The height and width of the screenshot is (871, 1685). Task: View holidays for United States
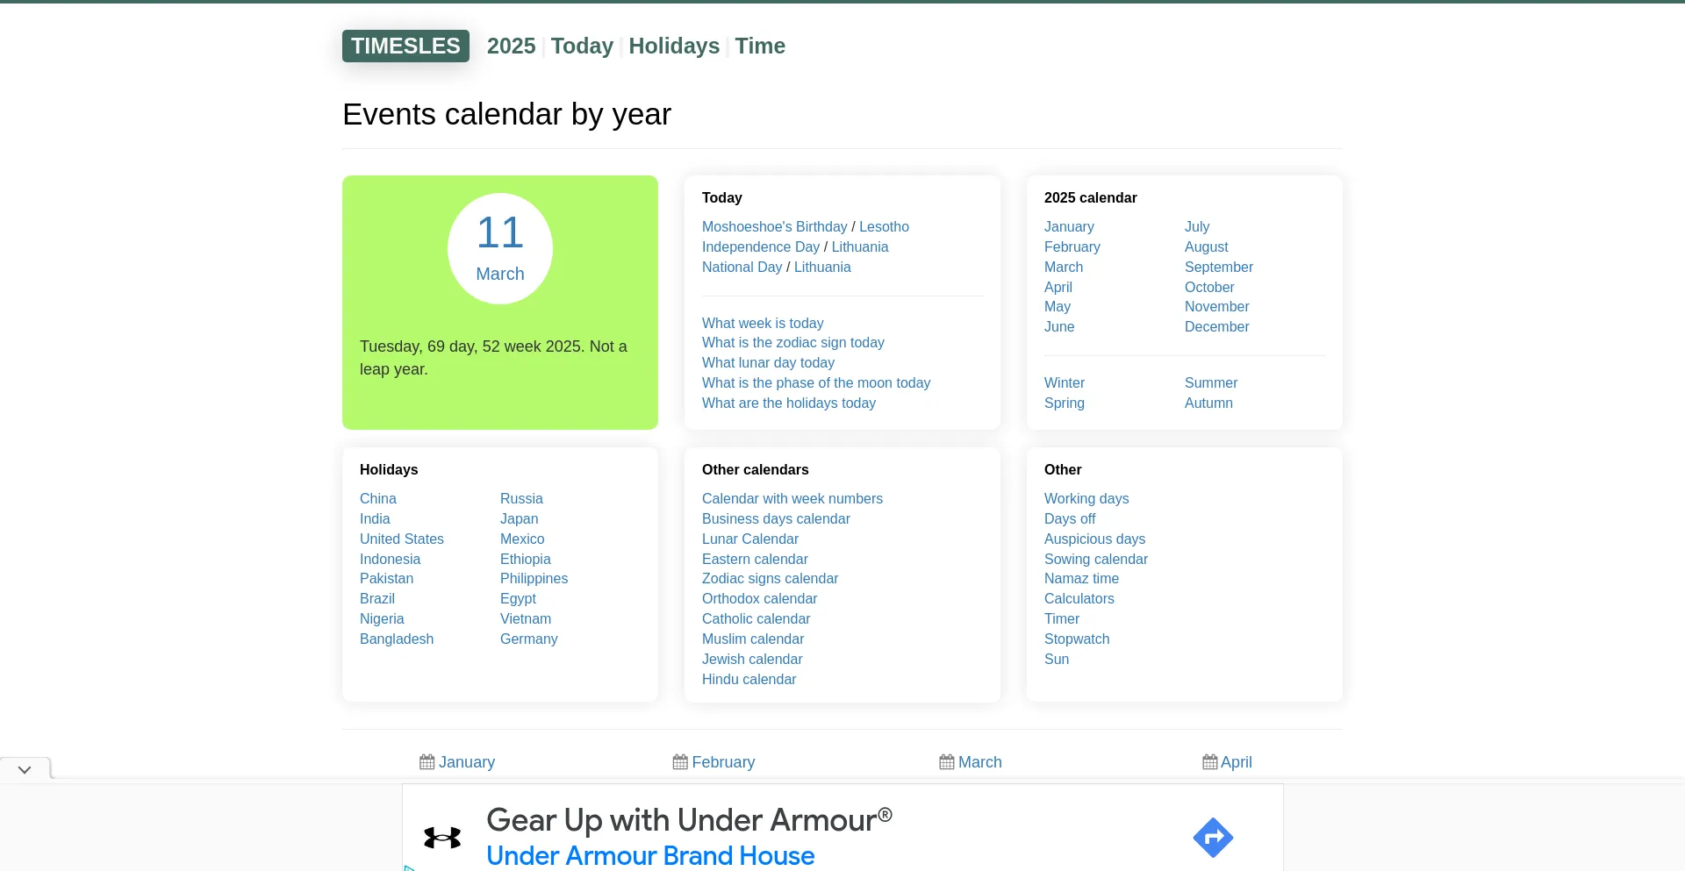[x=402, y=539]
